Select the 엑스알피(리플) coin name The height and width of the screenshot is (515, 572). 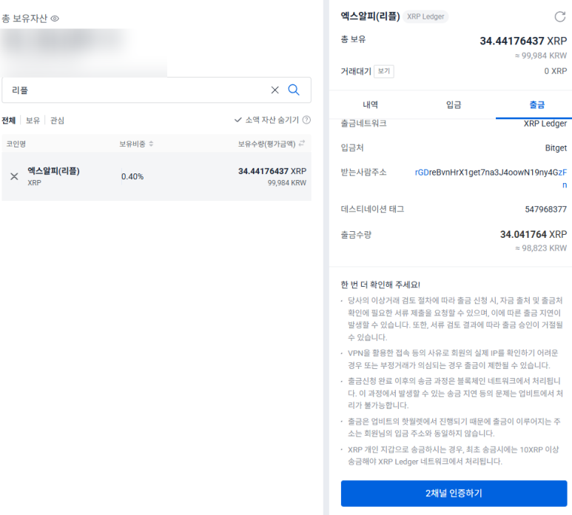pyautogui.click(x=53, y=171)
